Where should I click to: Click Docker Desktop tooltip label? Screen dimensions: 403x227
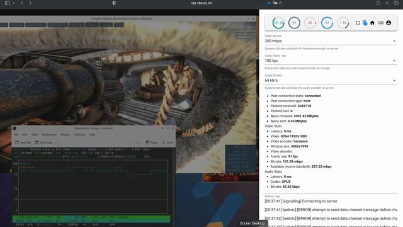252,223
